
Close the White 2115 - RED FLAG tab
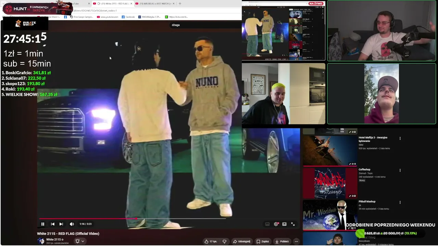[x=131, y=4]
